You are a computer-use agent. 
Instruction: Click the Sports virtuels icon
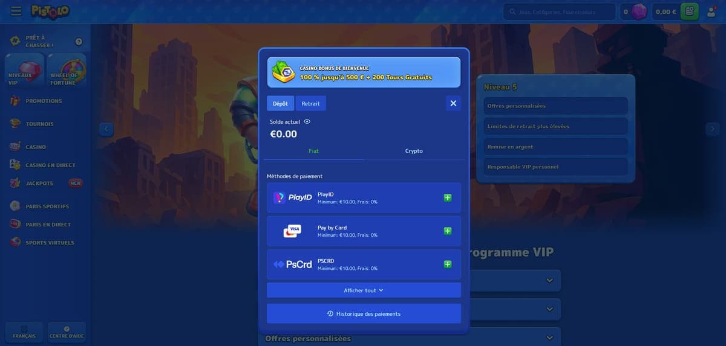15,242
